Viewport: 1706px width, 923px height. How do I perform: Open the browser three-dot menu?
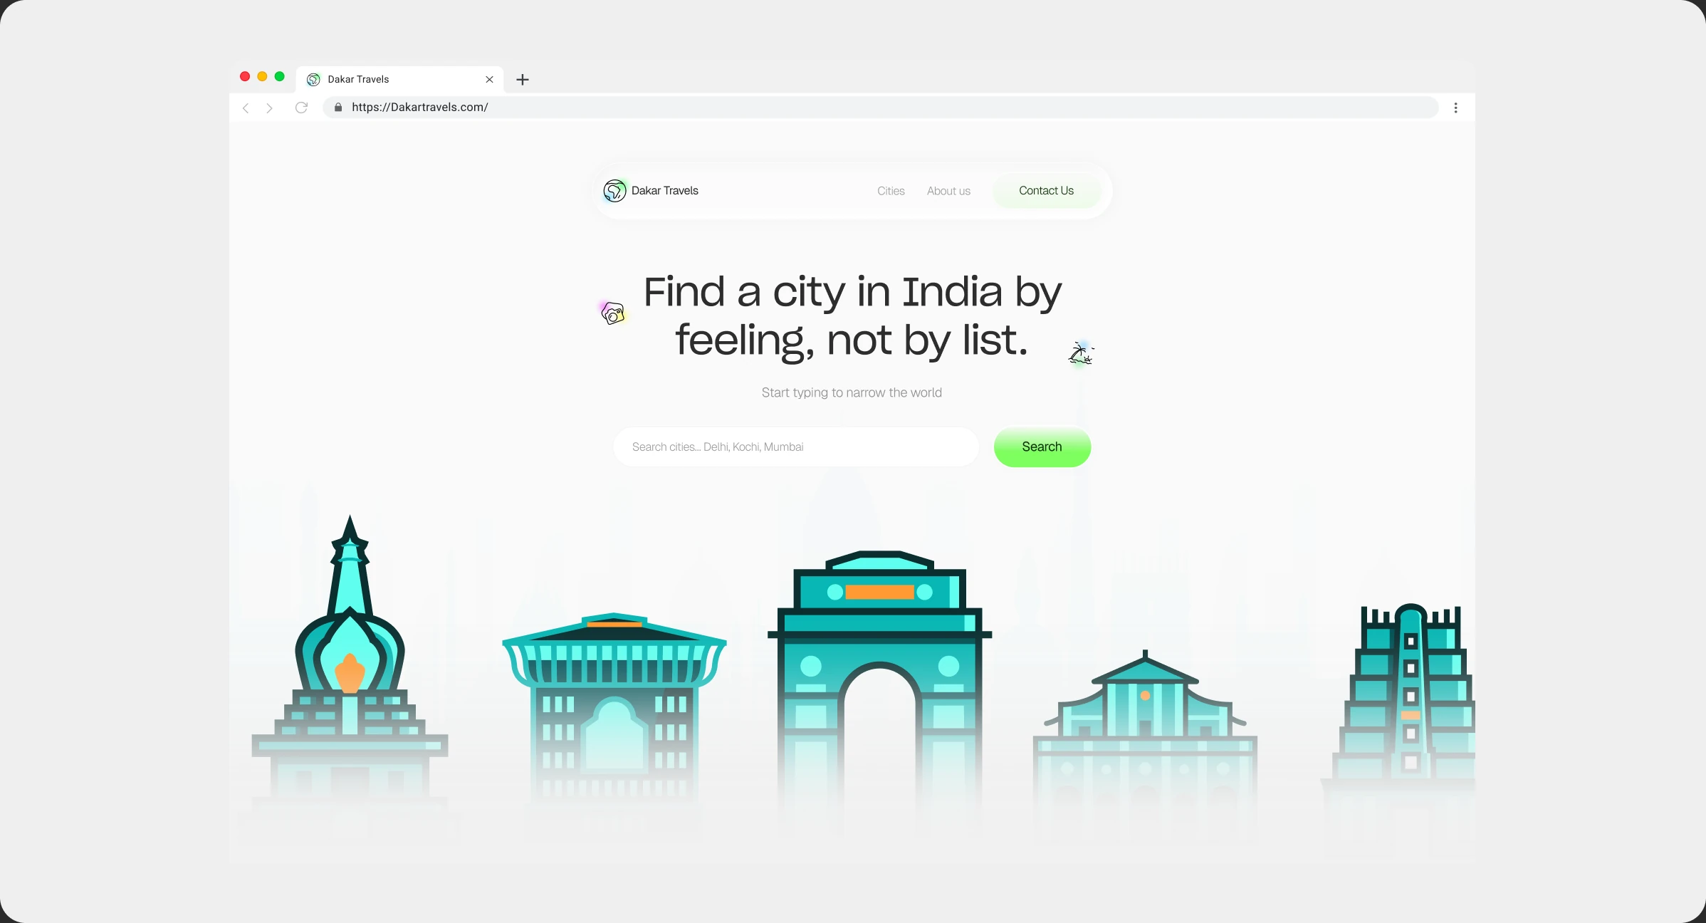pyautogui.click(x=1455, y=108)
